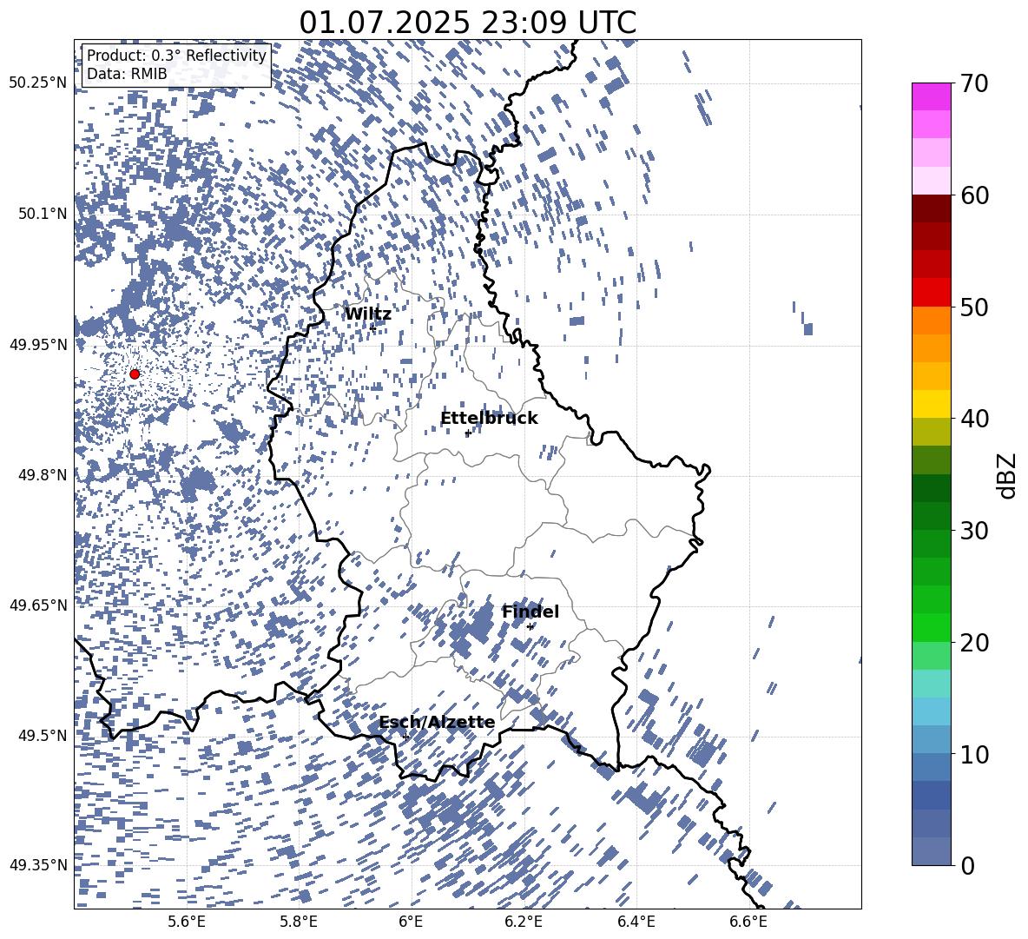This screenshot has height=939, width=1028.
Task: Click the 40 colorbar tick label
Action: 975,419
